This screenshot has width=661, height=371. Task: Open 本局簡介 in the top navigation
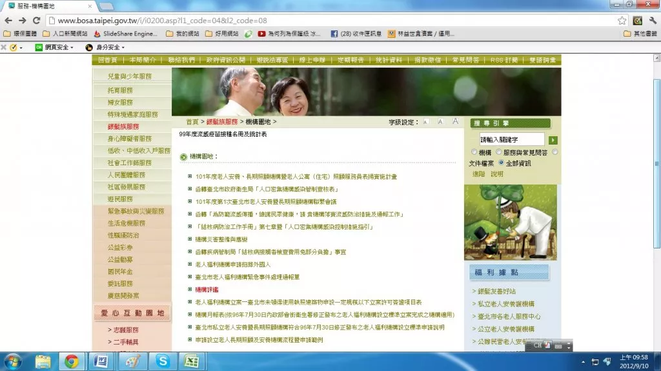click(143, 60)
